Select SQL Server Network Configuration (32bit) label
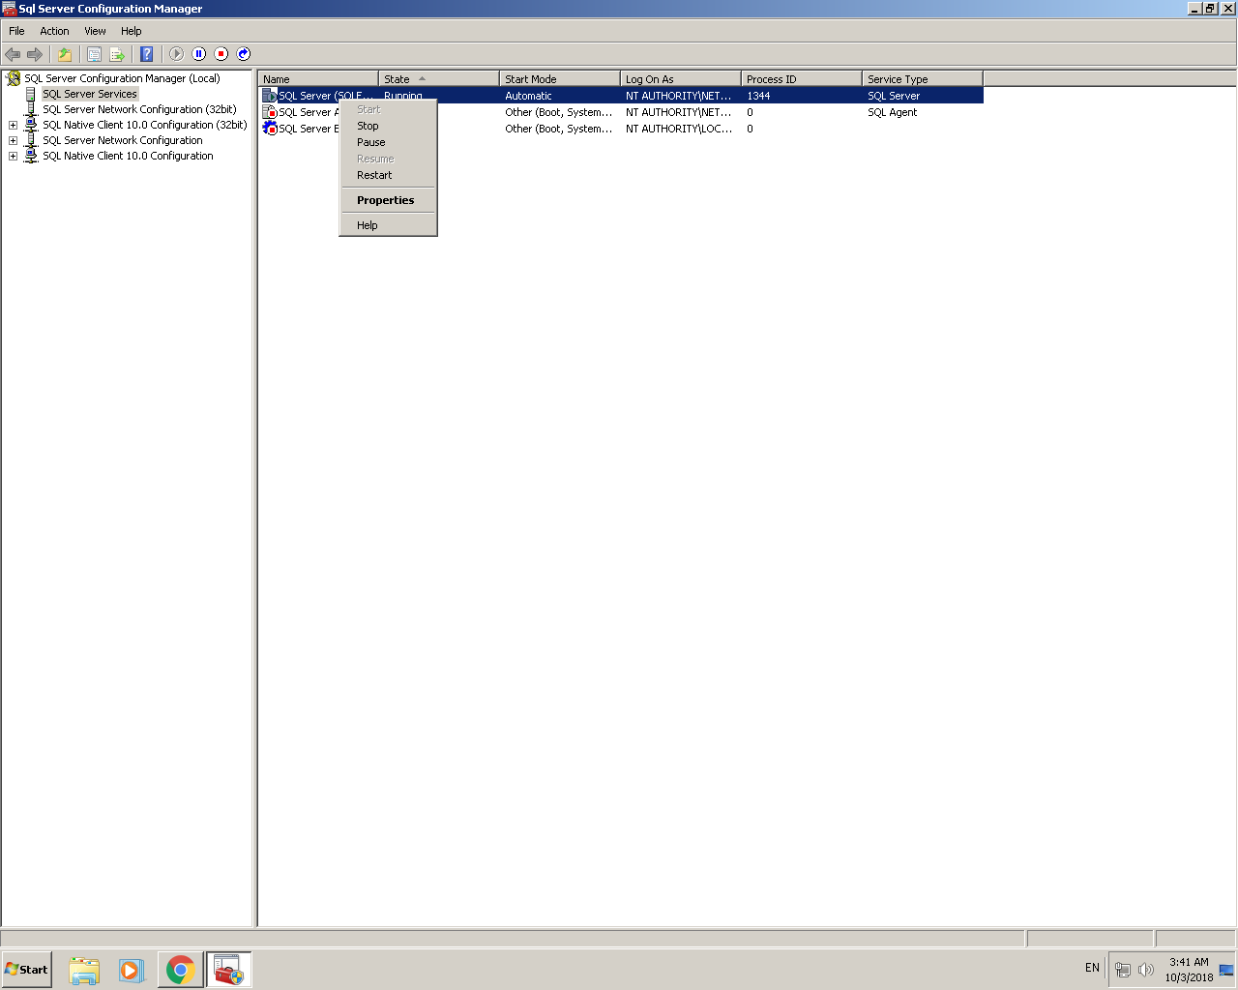The image size is (1238, 990). (x=139, y=109)
